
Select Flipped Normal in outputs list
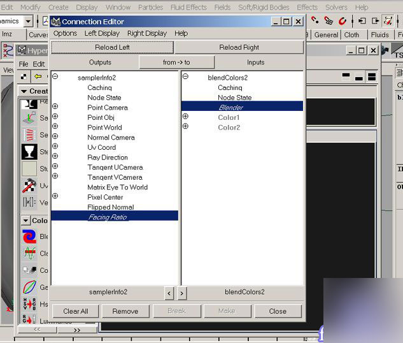click(111, 207)
